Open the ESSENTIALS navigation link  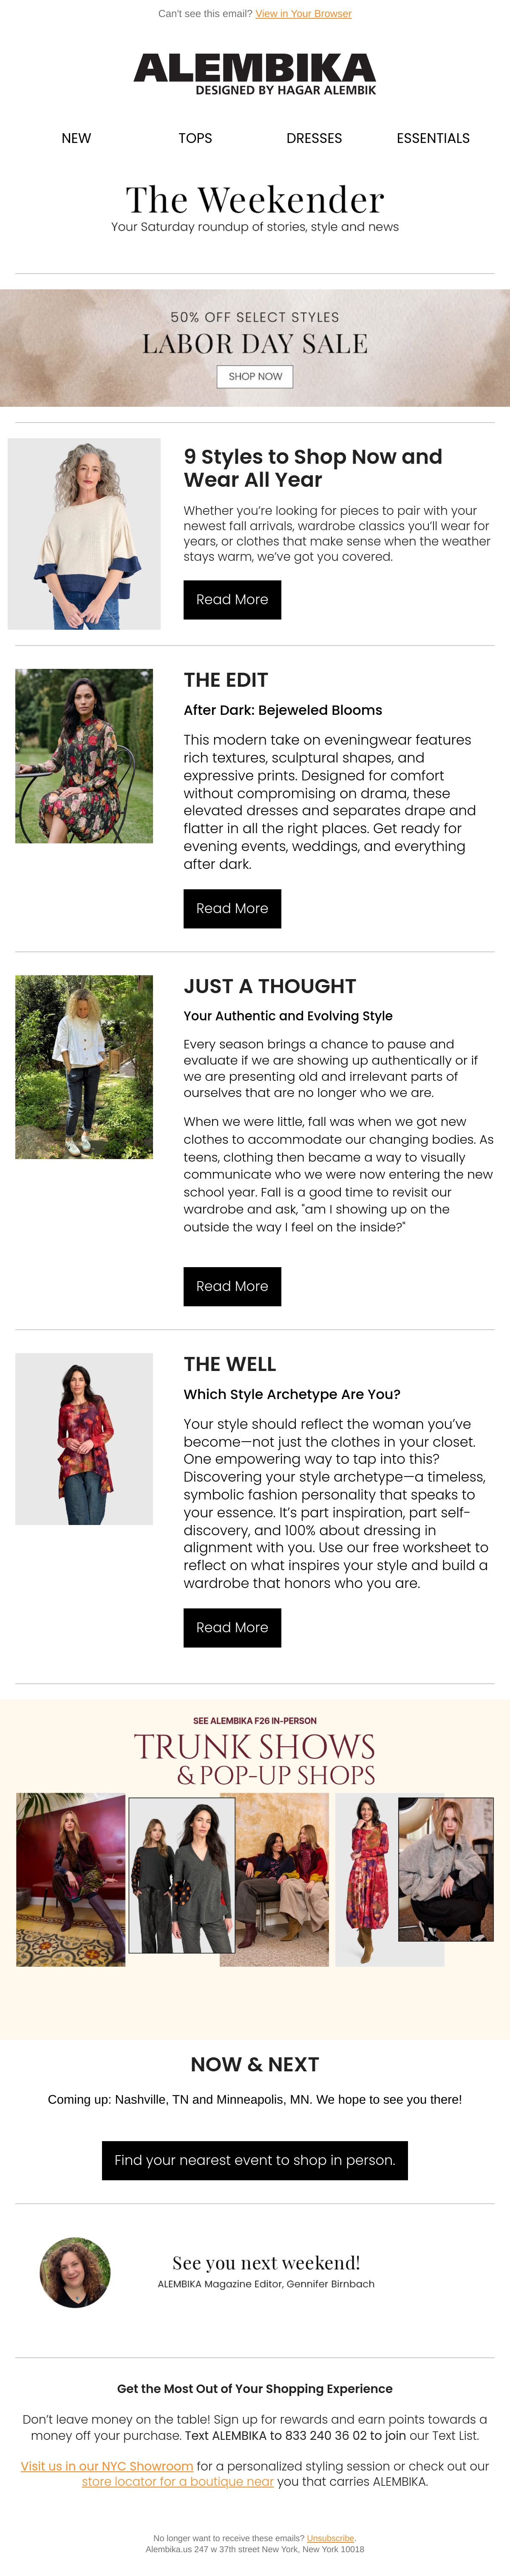pyautogui.click(x=433, y=138)
